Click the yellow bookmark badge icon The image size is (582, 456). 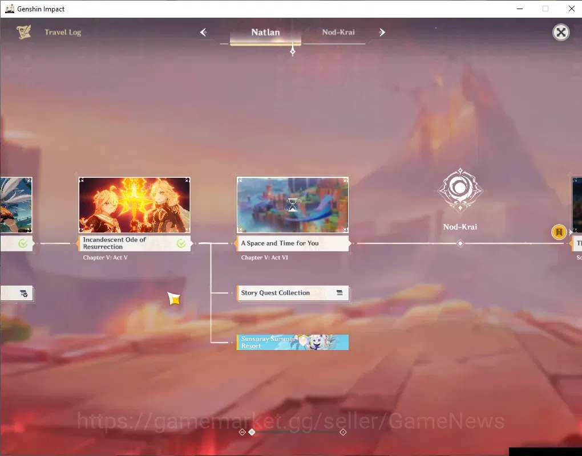click(x=559, y=232)
